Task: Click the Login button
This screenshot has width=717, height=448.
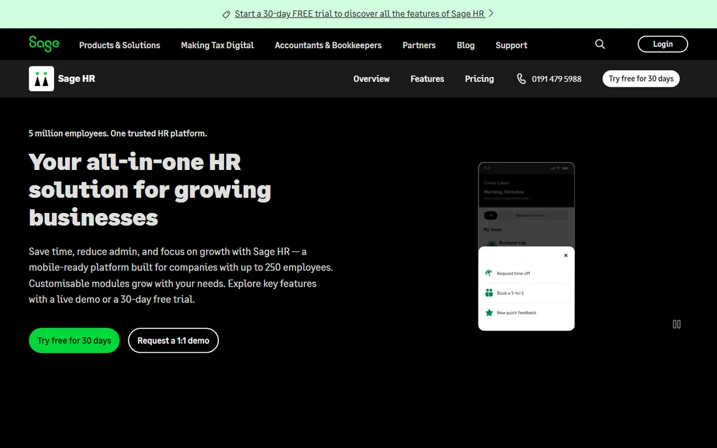Action: [663, 44]
